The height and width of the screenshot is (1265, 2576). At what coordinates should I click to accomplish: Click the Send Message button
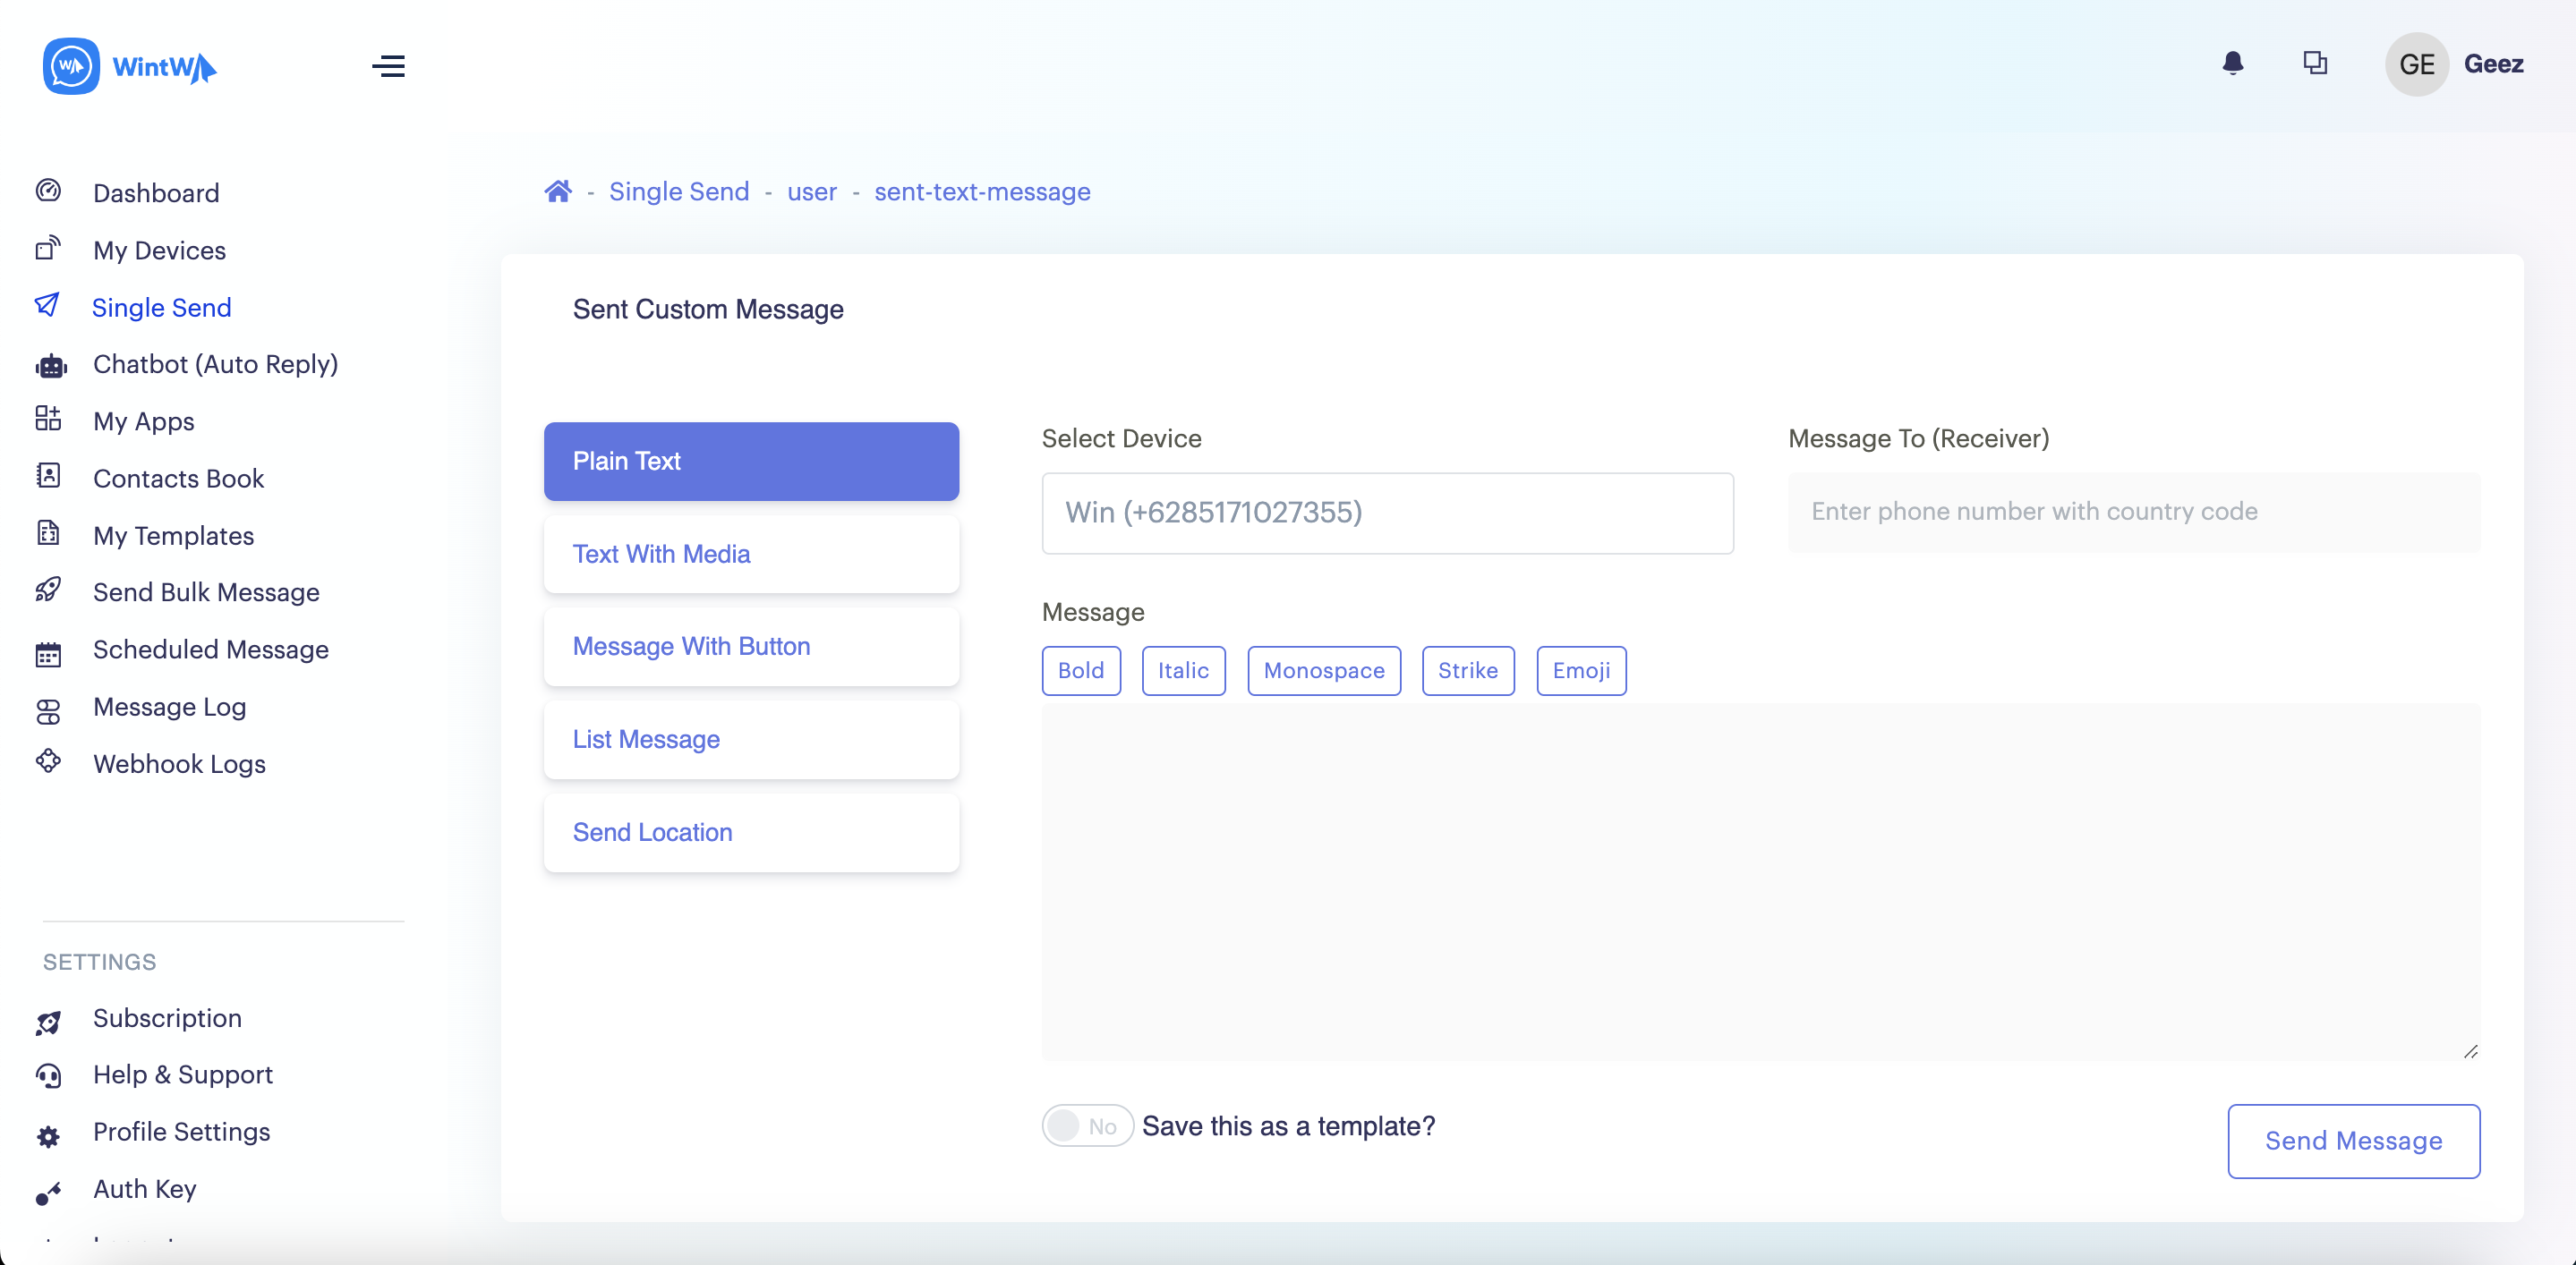(2352, 1140)
